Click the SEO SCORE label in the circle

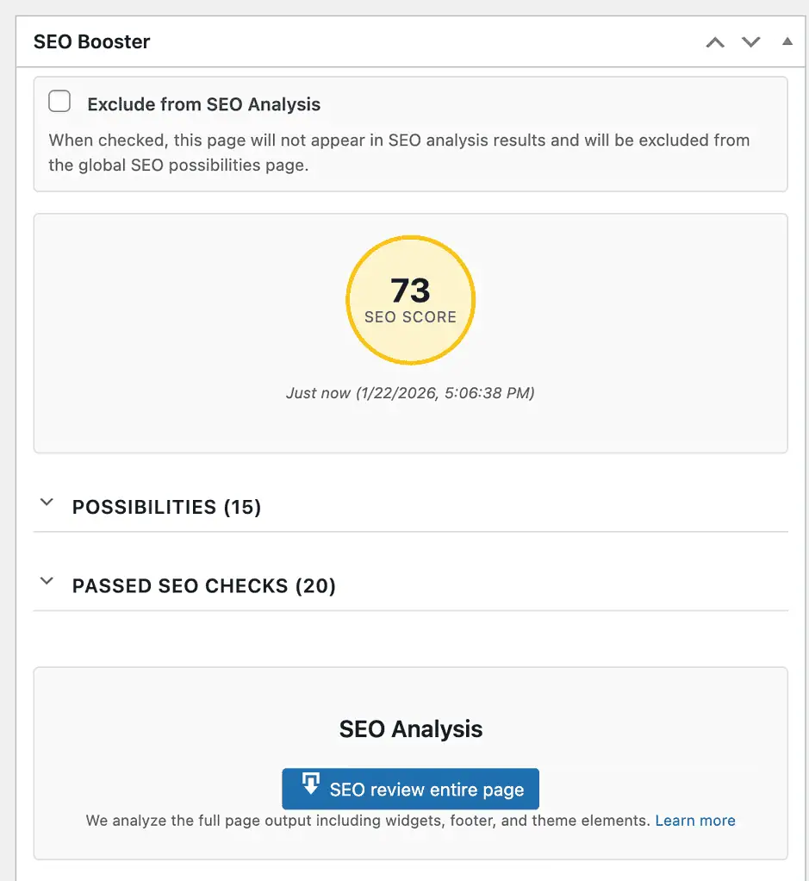[x=410, y=317]
